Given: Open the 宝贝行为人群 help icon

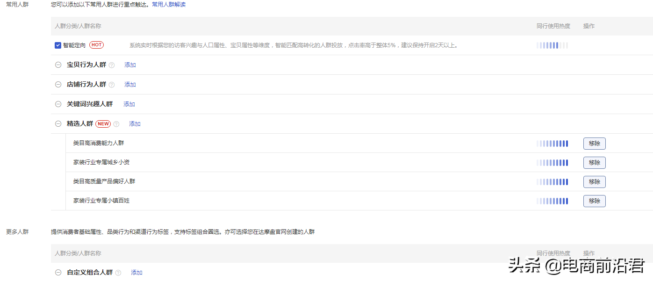Looking at the screenshot, I should [x=111, y=65].
